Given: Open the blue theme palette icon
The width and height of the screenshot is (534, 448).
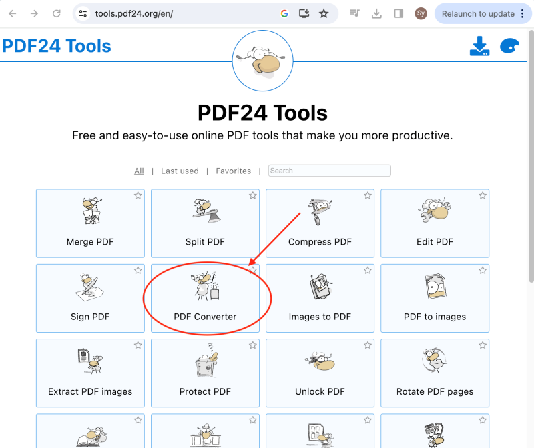Looking at the screenshot, I should click(509, 46).
